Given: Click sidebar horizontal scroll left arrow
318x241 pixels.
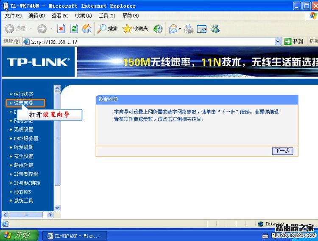Looking at the screenshot, I should click(x=5, y=215).
